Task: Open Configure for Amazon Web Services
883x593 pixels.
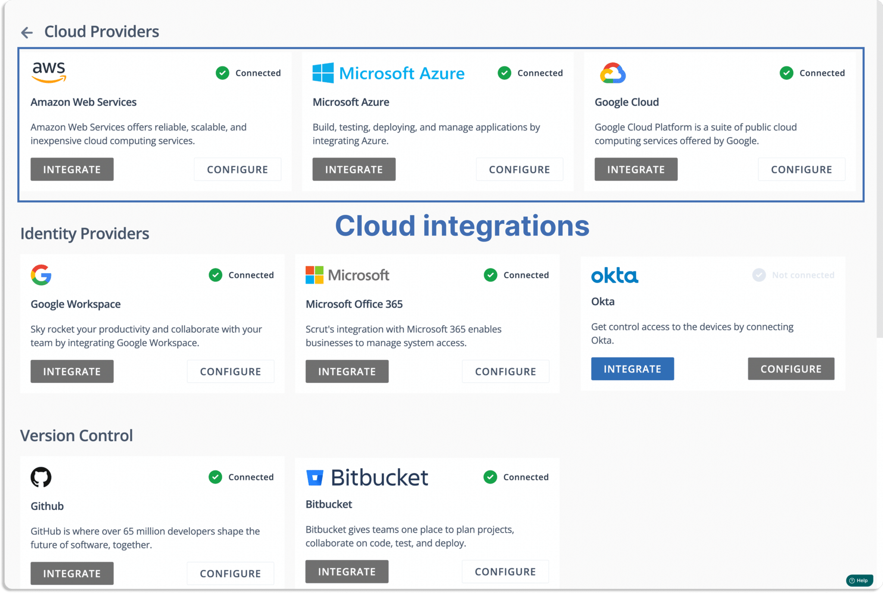Action: 238,169
